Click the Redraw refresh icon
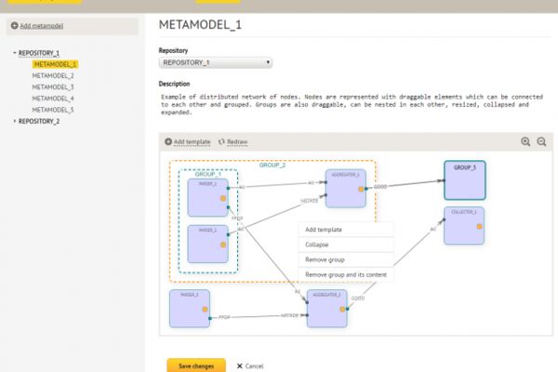Screen dimensions: 558x372 click(221, 141)
